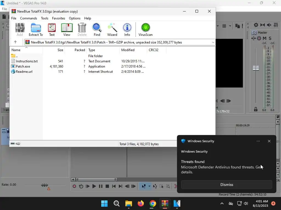Open the WinRAR File menu
This screenshot has height=210, width=281.
click(x=14, y=18)
